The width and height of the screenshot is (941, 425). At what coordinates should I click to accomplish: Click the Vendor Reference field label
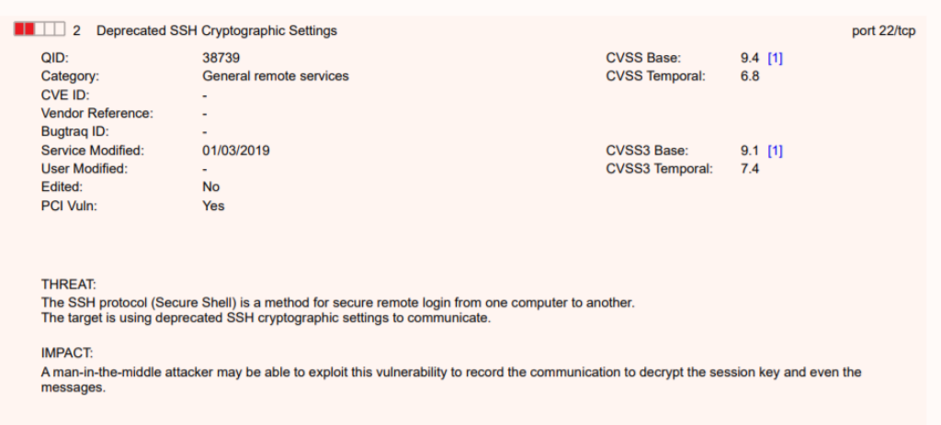pyautogui.click(x=97, y=113)
